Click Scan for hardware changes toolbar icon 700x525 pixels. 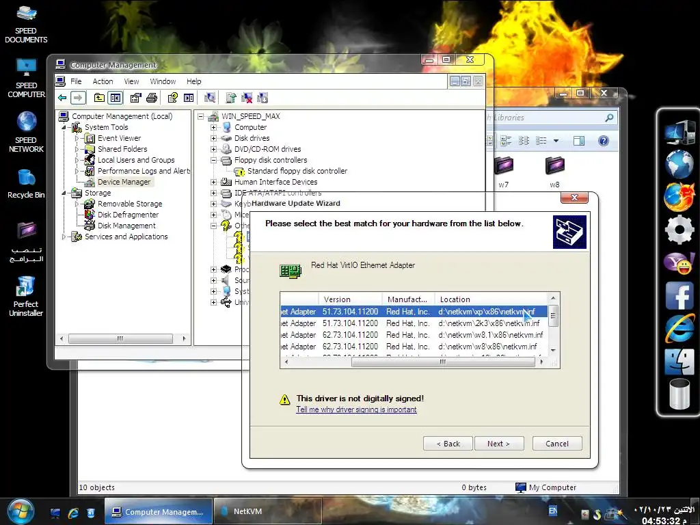point(209,98)
